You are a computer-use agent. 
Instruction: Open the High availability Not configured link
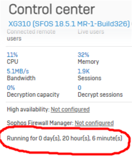tap(70, 109)
